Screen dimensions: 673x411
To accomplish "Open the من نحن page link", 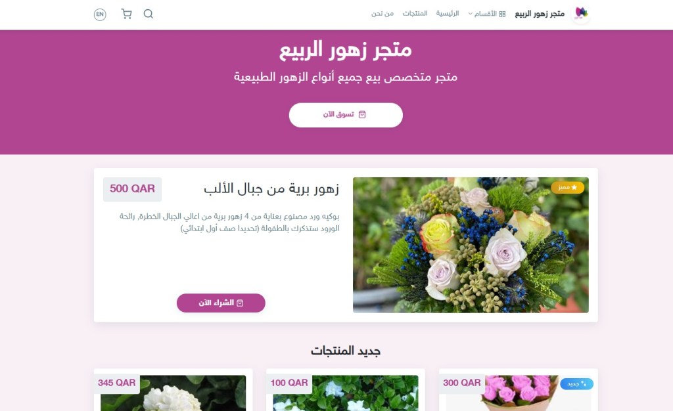I will tap(383, 14).
